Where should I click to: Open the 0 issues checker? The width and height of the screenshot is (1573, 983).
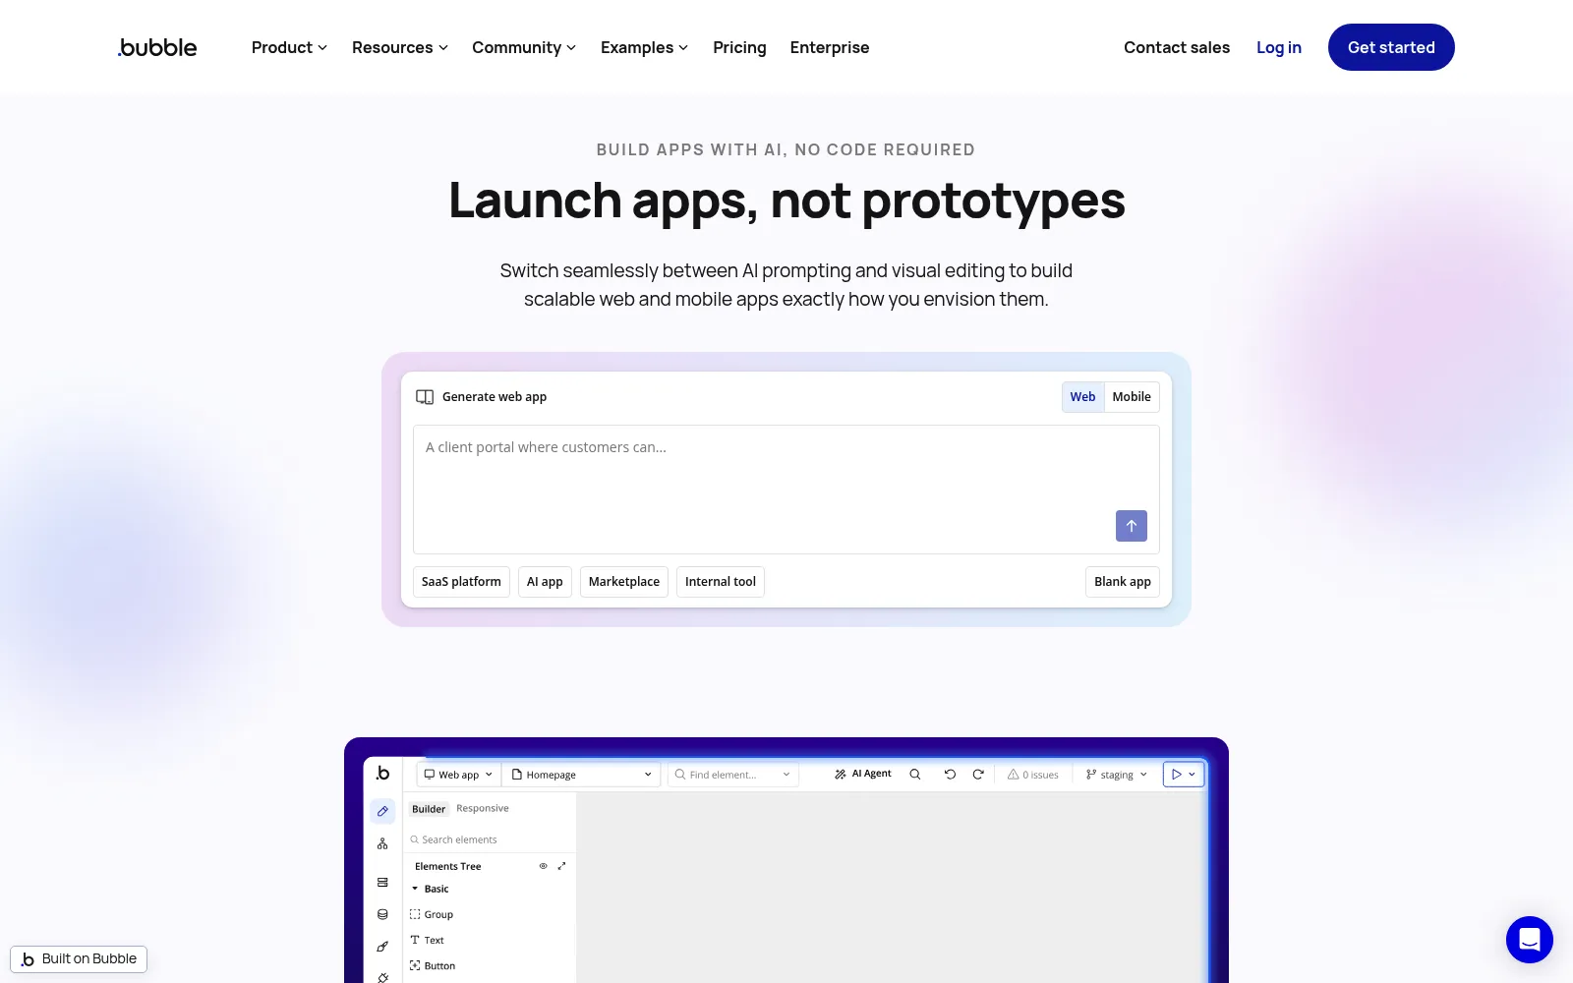tap(1033, 775)
